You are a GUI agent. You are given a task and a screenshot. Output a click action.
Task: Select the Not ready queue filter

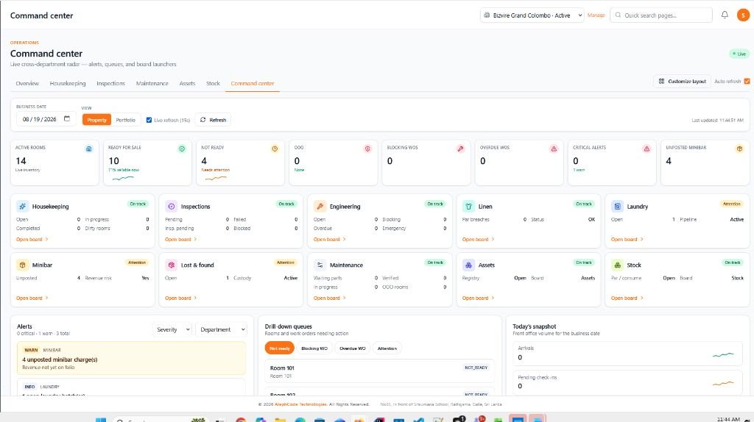point(279,348)
